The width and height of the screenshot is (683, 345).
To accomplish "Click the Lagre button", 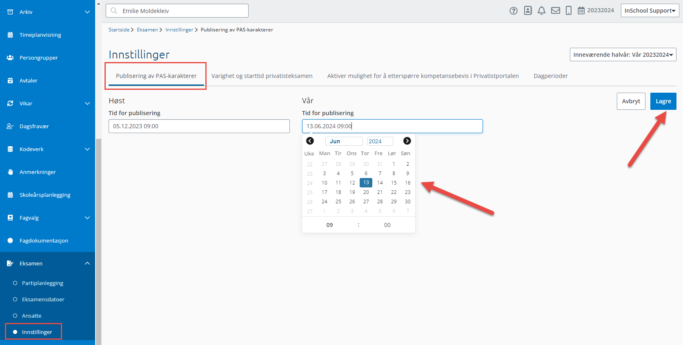I will click(663, 101).
